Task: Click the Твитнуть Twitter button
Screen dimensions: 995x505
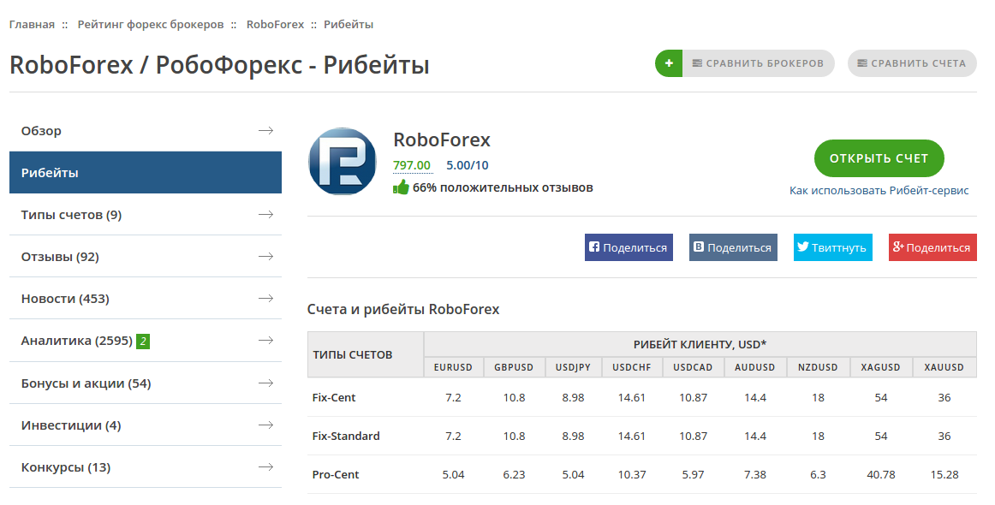Action: point(833,247)
